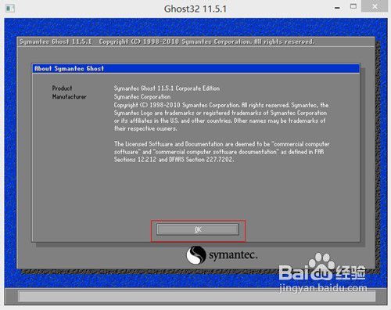Click the Copyright 1998-2010 paragraph in dialog
This screenshot has width=391, height=310.
pyautogui.click(x=221, y=117)
